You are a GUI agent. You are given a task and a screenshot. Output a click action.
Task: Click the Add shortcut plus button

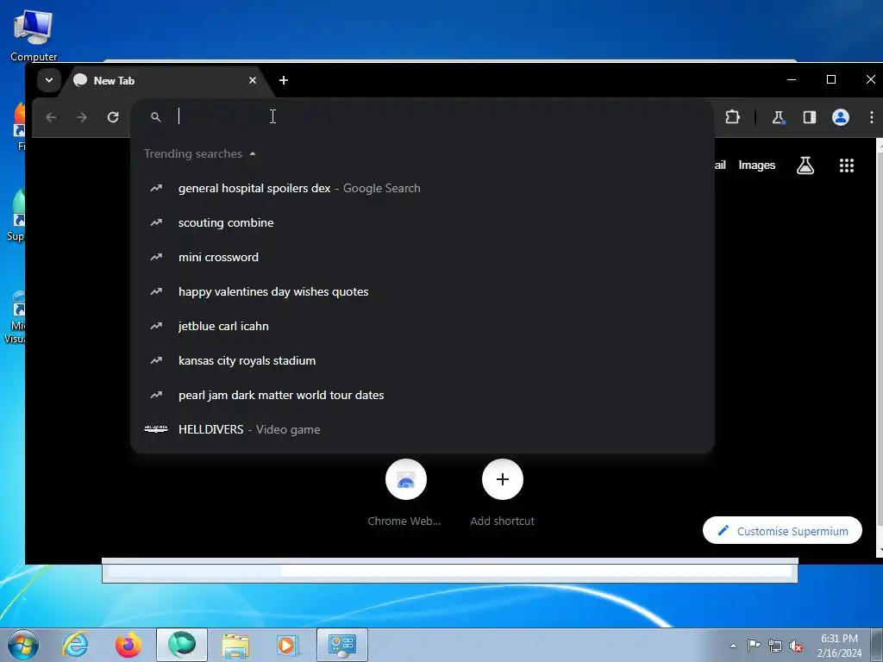click(503, 479)
